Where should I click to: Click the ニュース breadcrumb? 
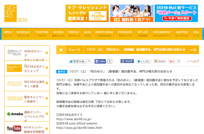75,50
